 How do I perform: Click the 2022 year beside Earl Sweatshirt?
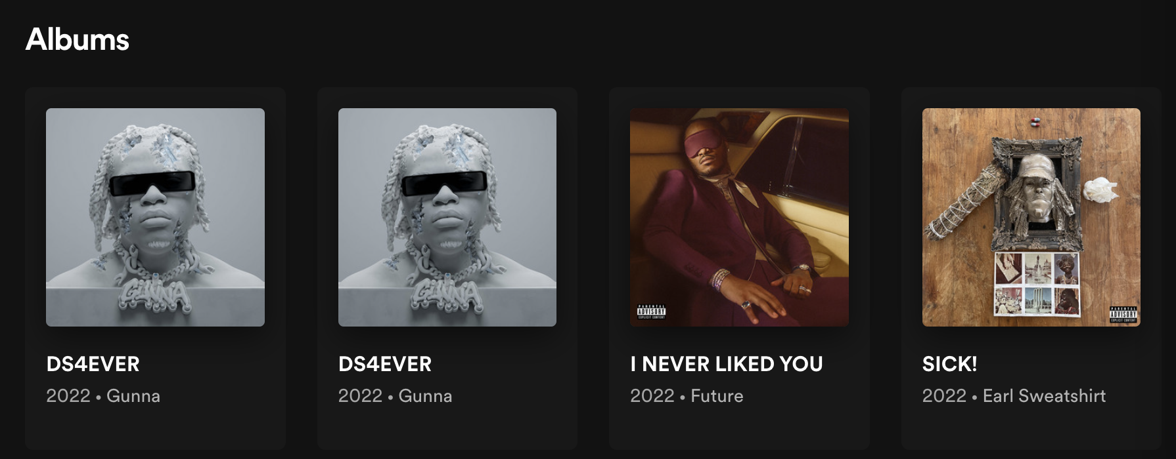click(945, 396)
